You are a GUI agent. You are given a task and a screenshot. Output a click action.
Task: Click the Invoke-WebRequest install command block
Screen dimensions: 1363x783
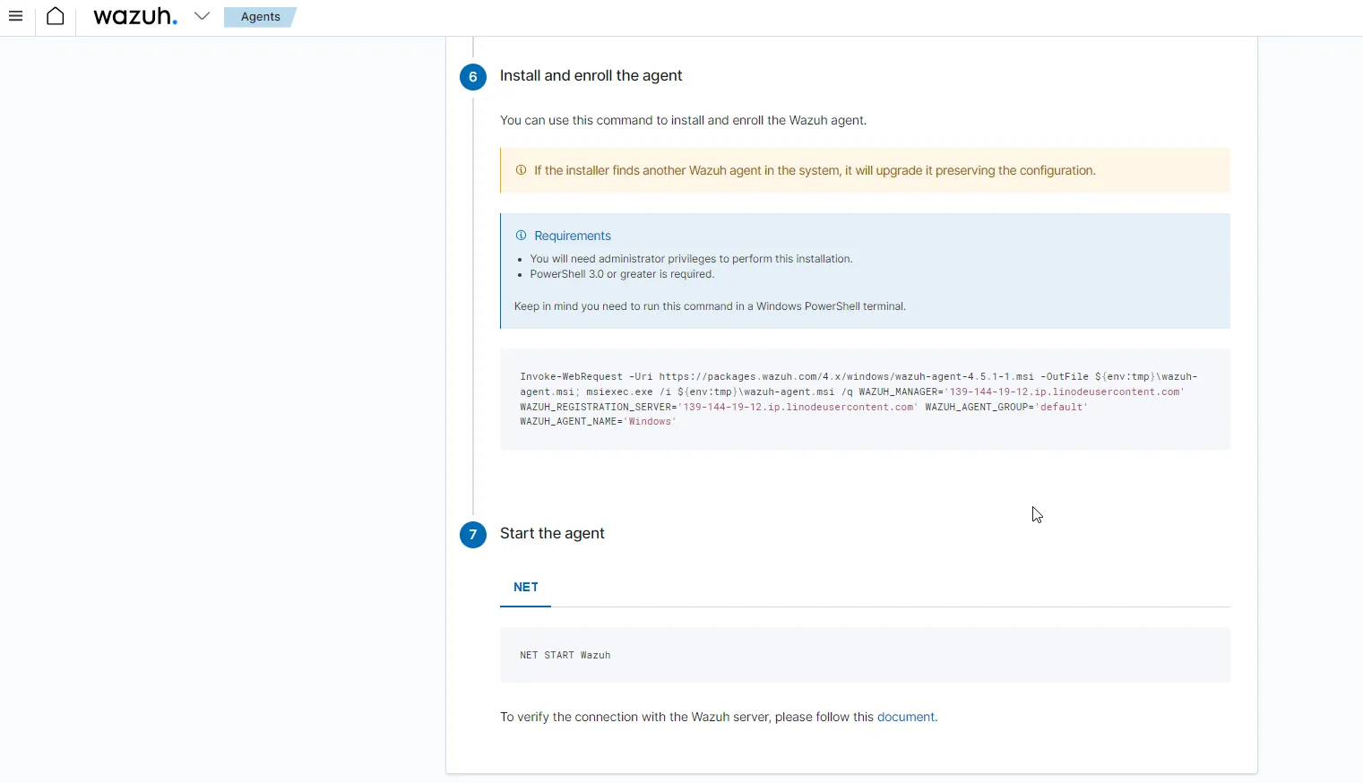click(x=865, y=399)
